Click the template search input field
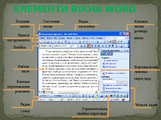 [109, 82]
